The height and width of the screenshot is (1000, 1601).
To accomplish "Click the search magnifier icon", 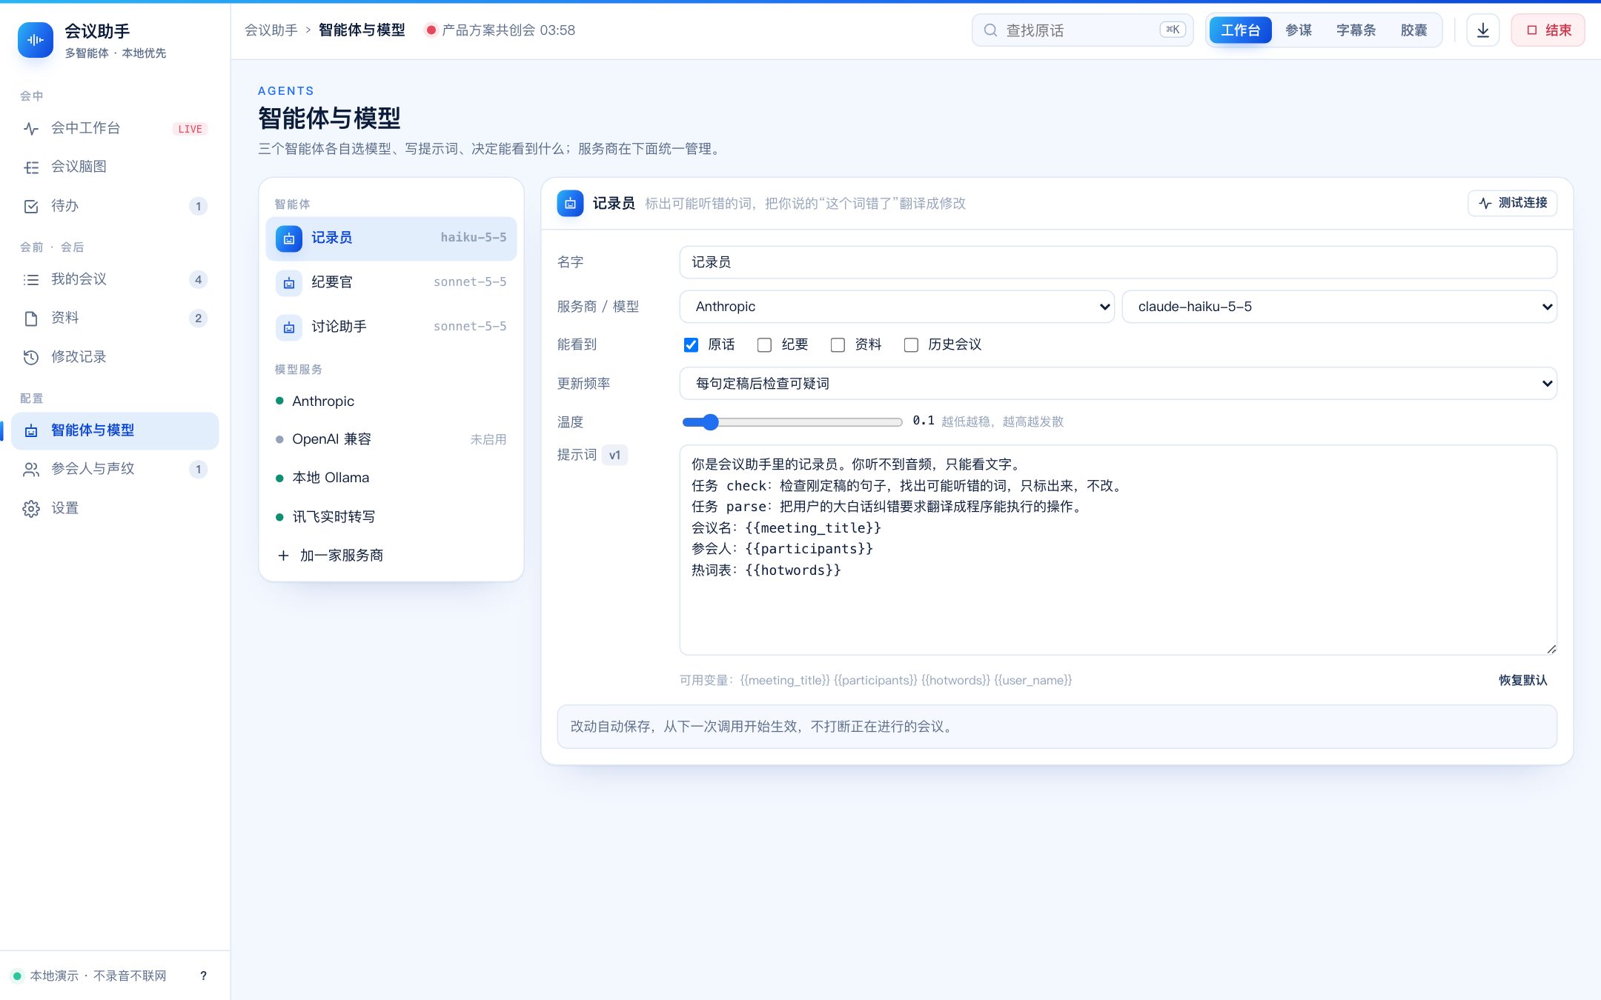I will click(x=990, y=30).
